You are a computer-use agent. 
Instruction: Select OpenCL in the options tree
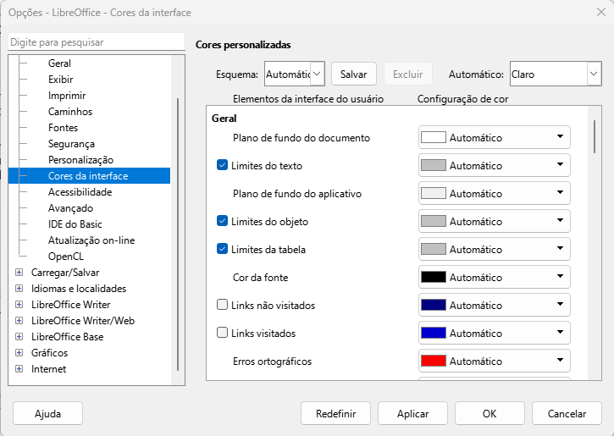click(66, 256)
